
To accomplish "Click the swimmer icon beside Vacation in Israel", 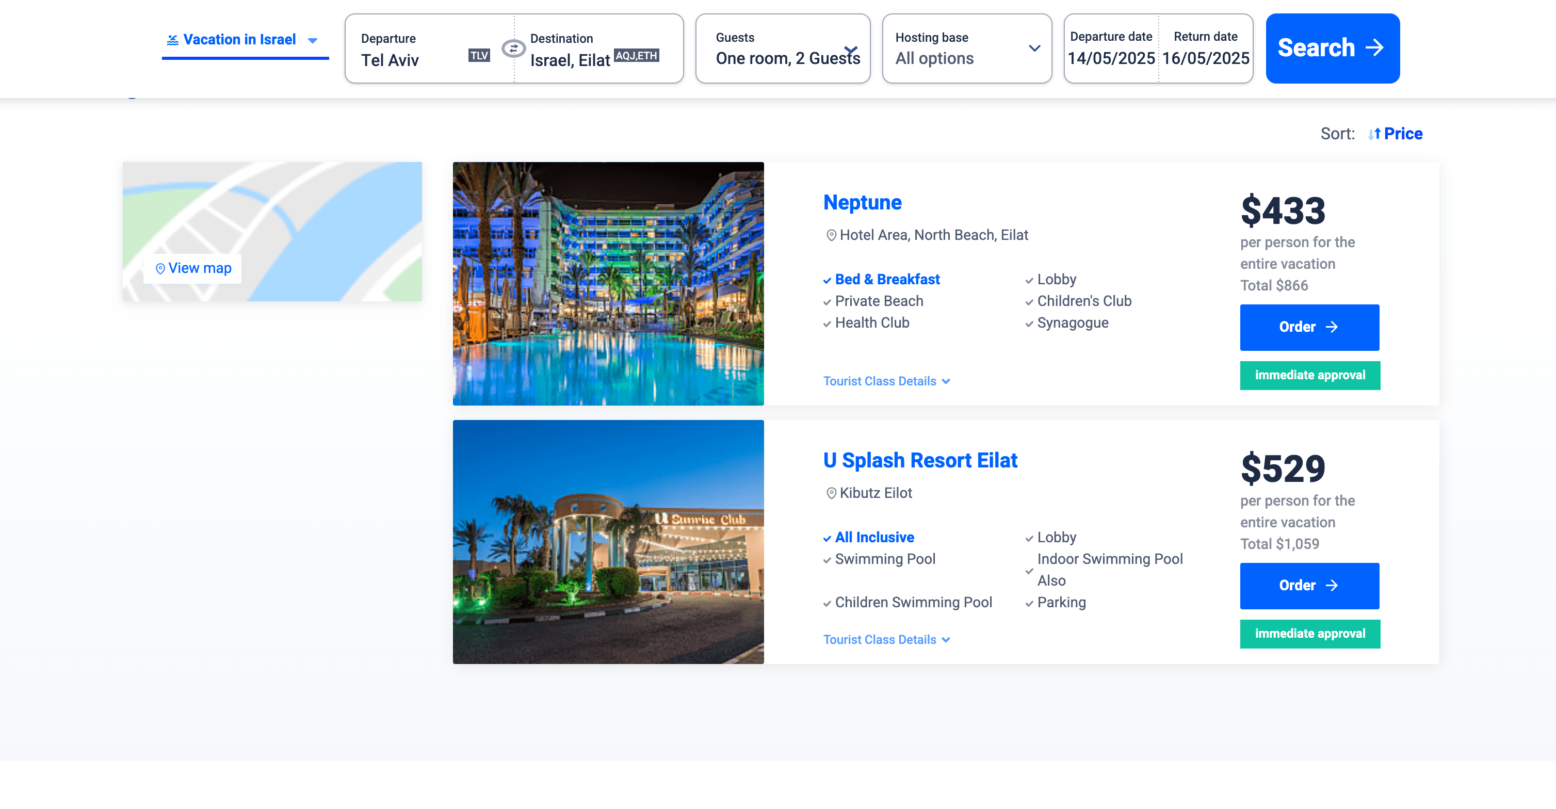I will (172, 40).
